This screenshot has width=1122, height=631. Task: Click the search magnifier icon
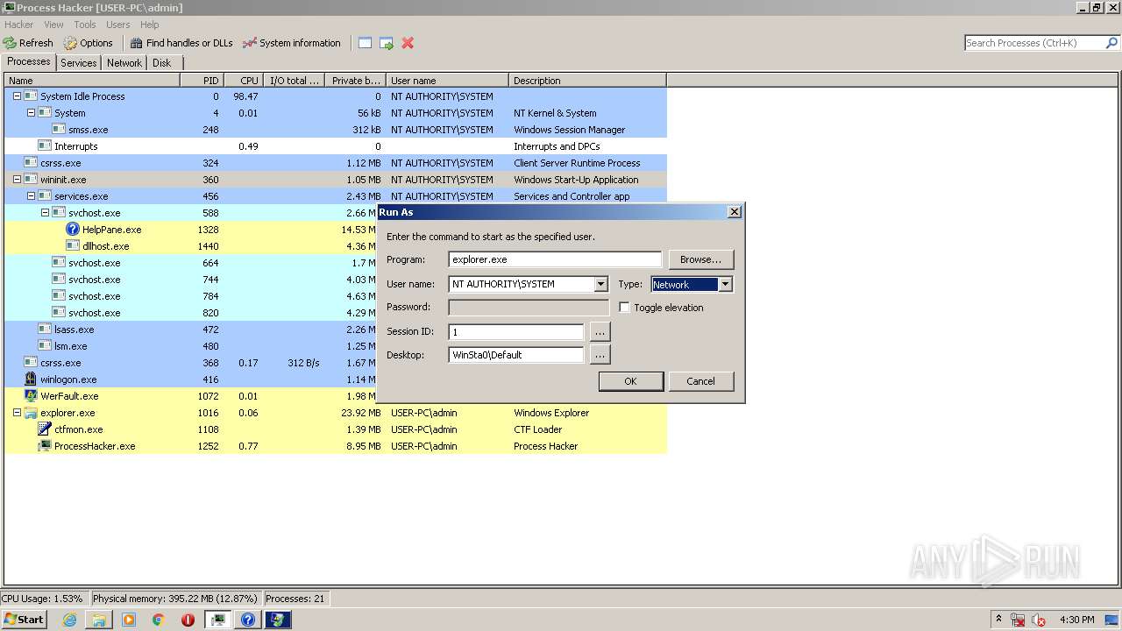pyautogui.click(x=1112, y=43)
